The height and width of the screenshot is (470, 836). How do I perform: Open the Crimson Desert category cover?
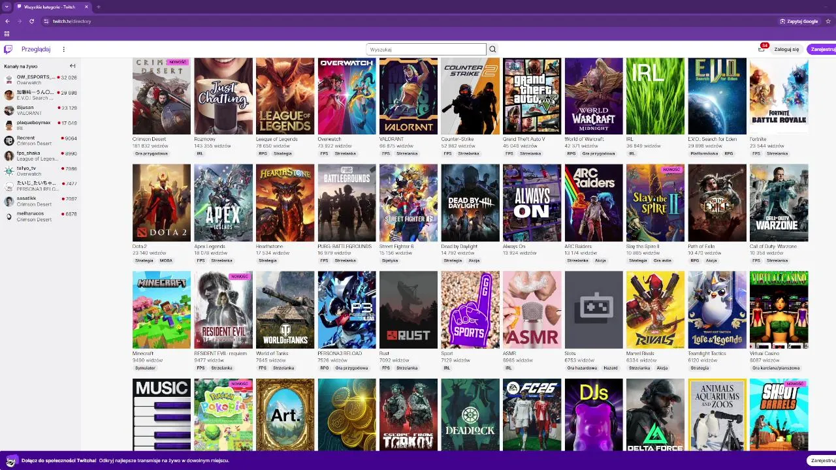click(x=161, y=96)
